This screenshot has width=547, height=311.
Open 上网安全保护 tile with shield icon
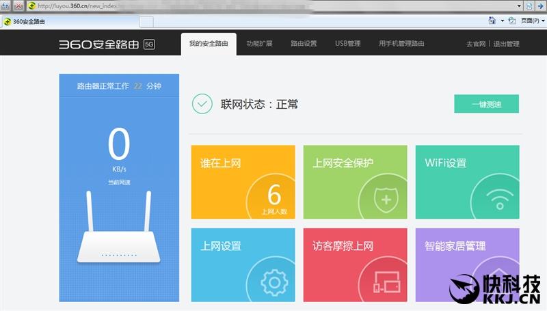tap(355, 182)
